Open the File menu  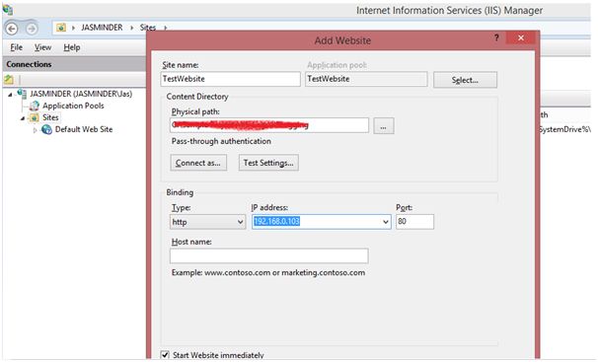tap(16, 47)
